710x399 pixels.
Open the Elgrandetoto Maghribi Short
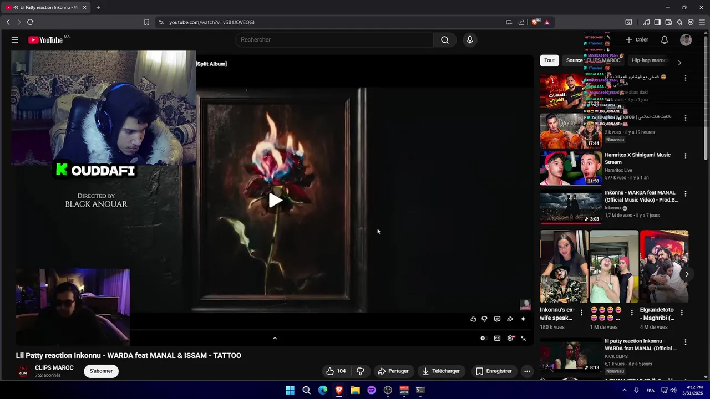664,267
